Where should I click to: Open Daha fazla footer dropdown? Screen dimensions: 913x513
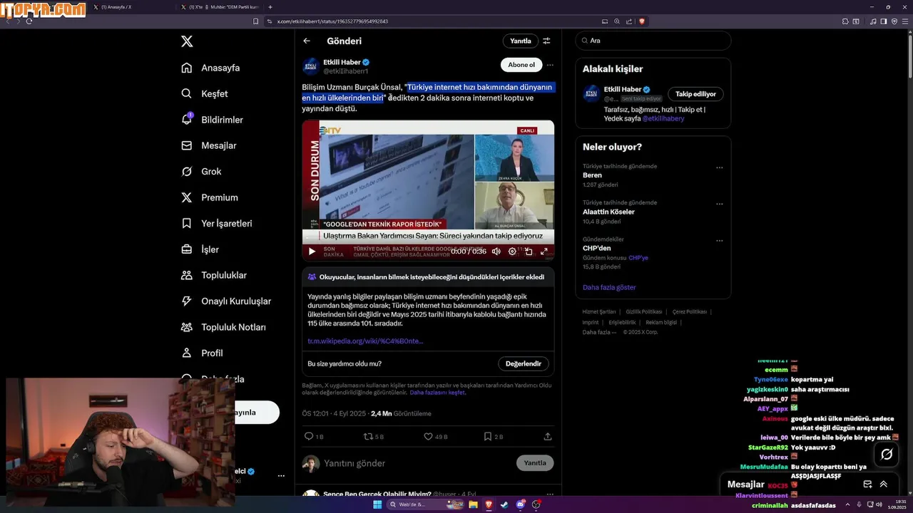[599, 332]
